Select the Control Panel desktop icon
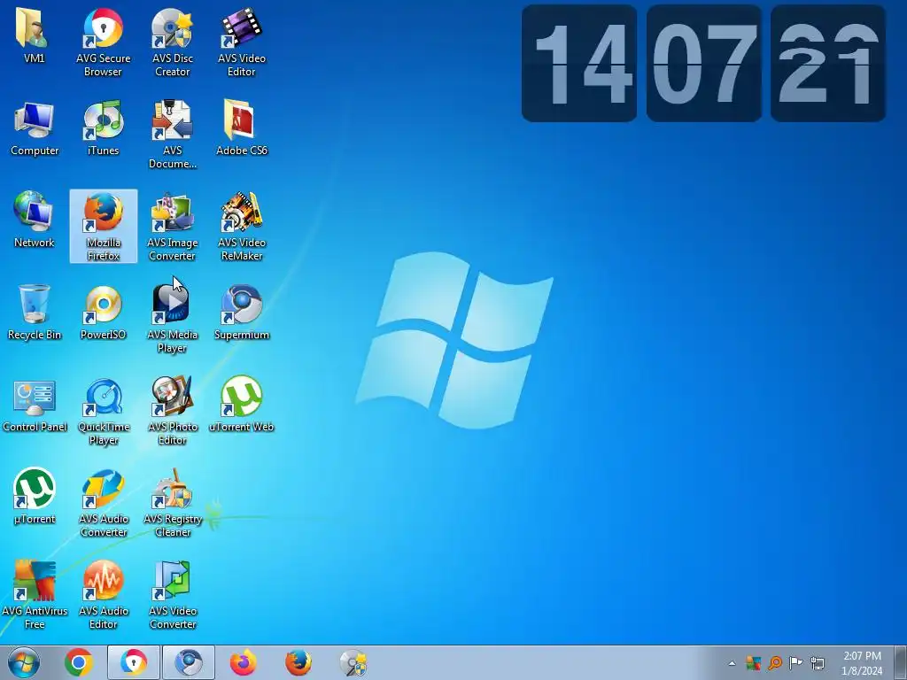The height and width of the screenshot is (680, 907). (35, 405)
